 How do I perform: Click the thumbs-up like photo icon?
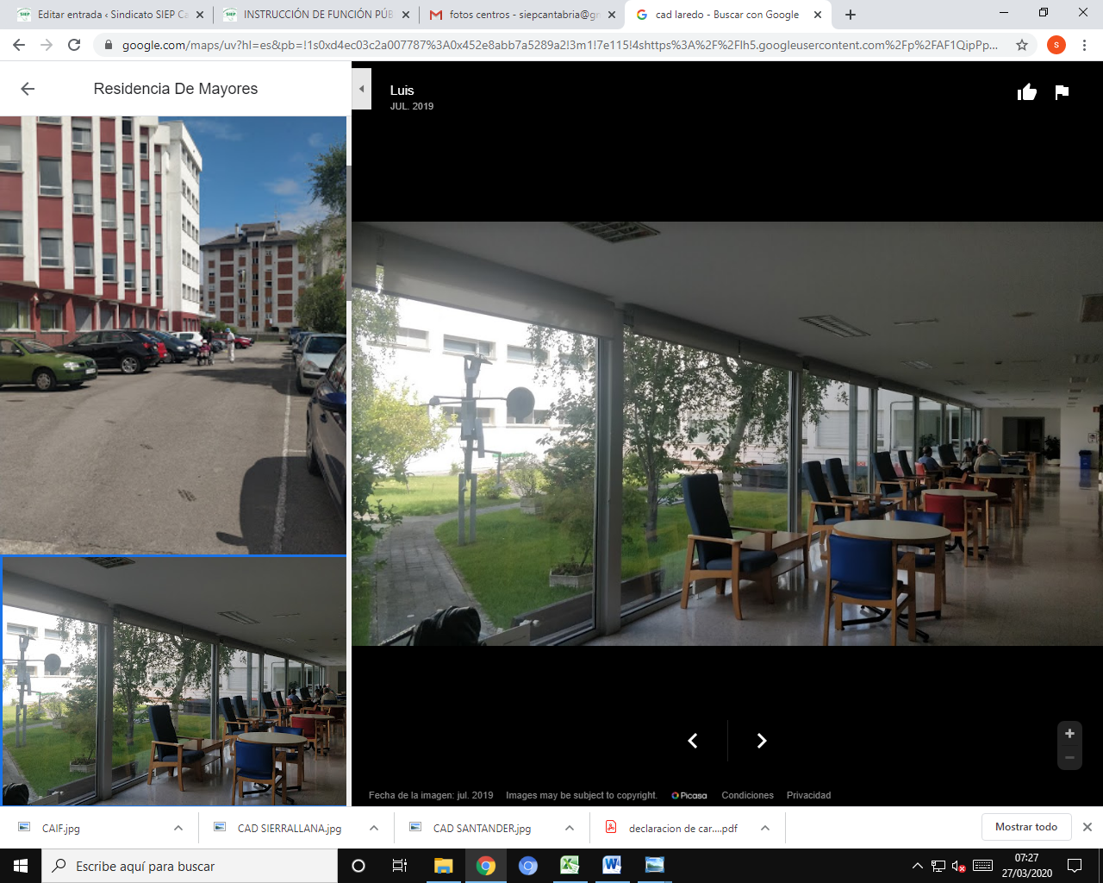[x=1026, y=92]
